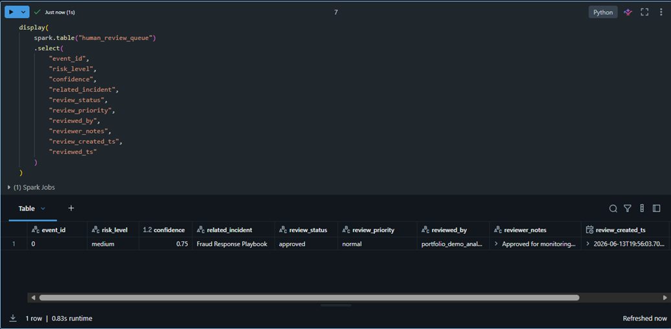Open the table filter icon
671x329 pixels.
628,209
